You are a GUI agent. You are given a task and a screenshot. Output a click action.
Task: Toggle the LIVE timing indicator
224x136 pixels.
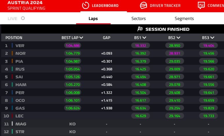tap(23, 18)
